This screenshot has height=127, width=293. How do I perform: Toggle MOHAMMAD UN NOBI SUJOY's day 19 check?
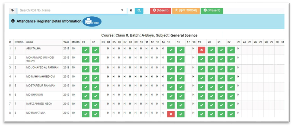[202, 59]
